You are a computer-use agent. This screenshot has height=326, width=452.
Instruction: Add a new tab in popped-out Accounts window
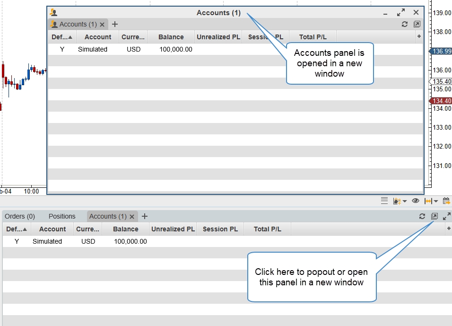click(x=115, y=24)
